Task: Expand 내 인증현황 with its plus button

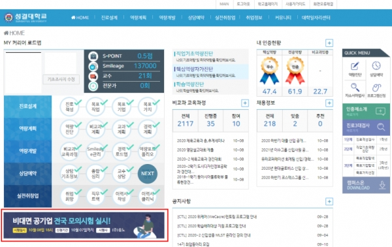Action: click(329, 43)
